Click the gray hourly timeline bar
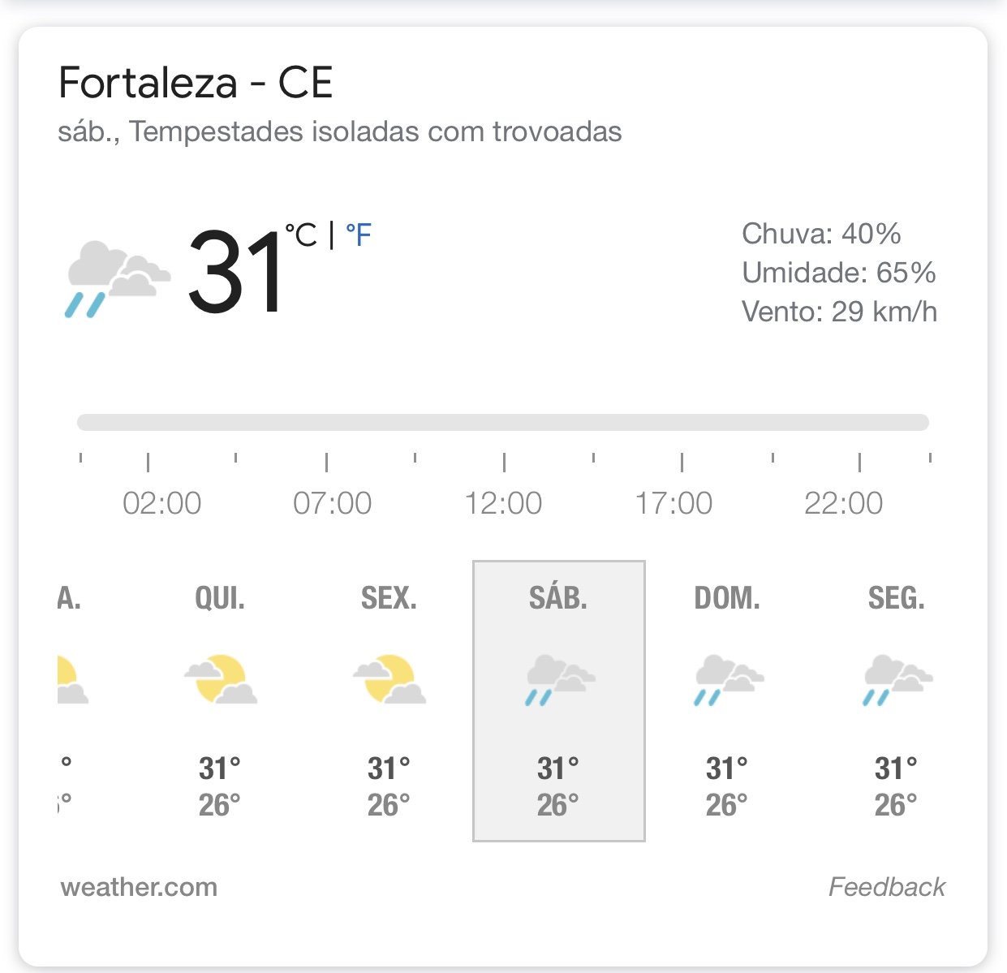1007x973 pixels. click(503, 422)
